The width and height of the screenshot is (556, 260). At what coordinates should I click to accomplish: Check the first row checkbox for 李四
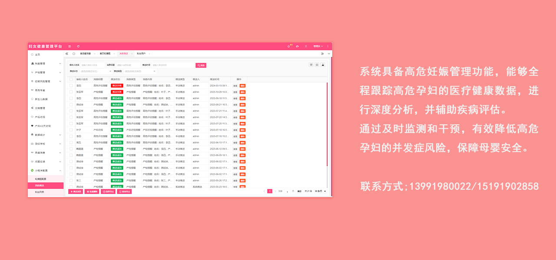click(x=71, y=86)
